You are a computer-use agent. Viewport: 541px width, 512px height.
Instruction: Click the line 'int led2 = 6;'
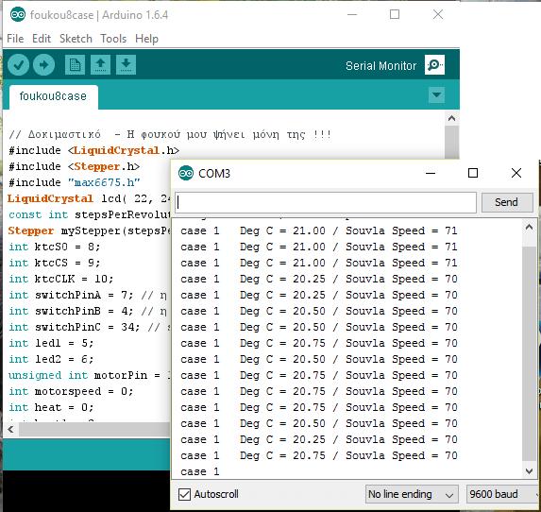51,359
